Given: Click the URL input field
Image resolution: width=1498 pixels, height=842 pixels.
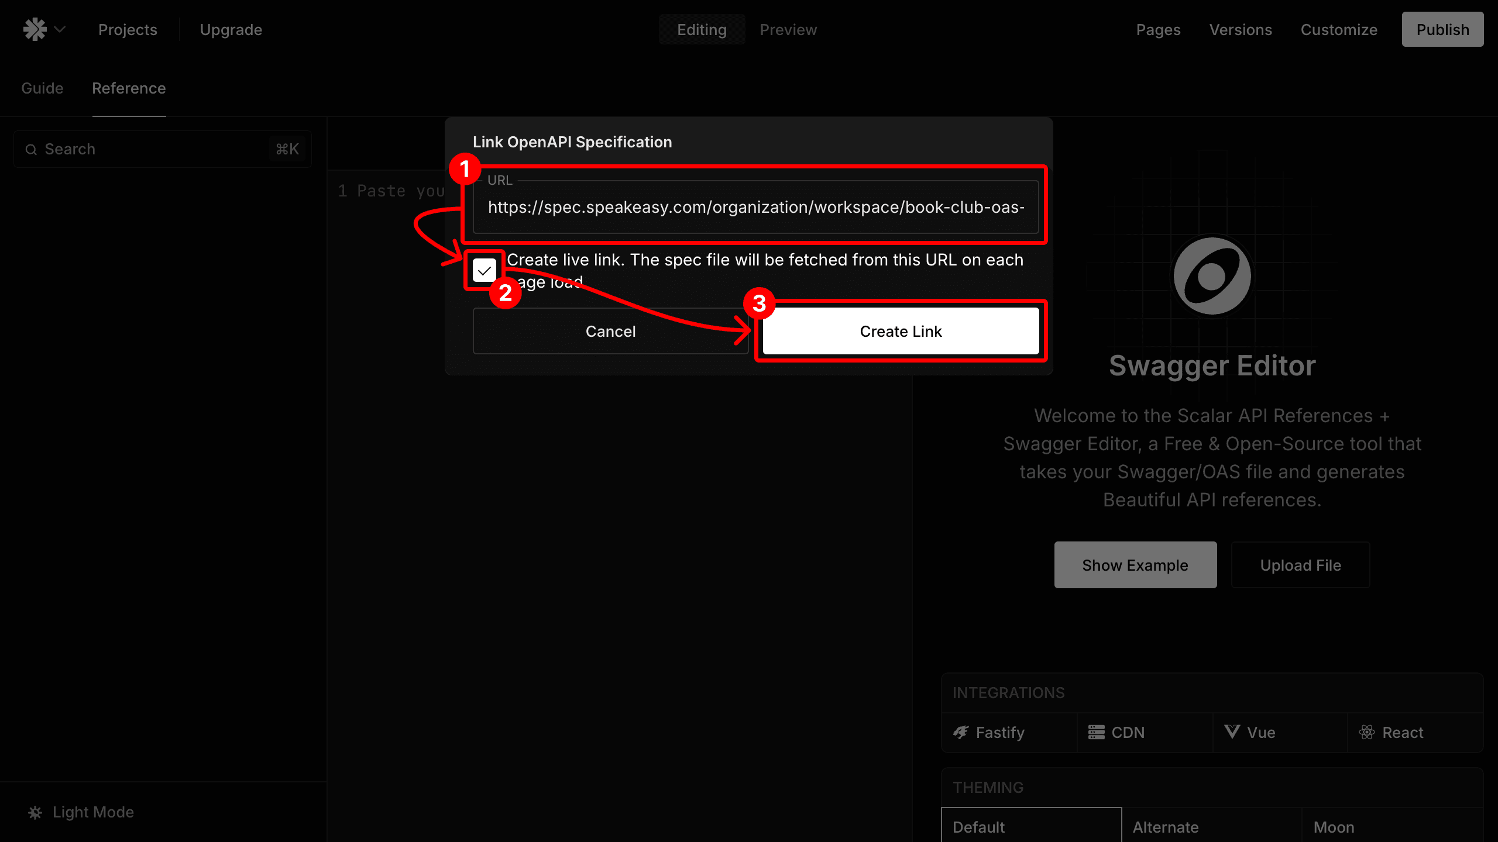Looking at the screenshot, I should coord(756,206).
